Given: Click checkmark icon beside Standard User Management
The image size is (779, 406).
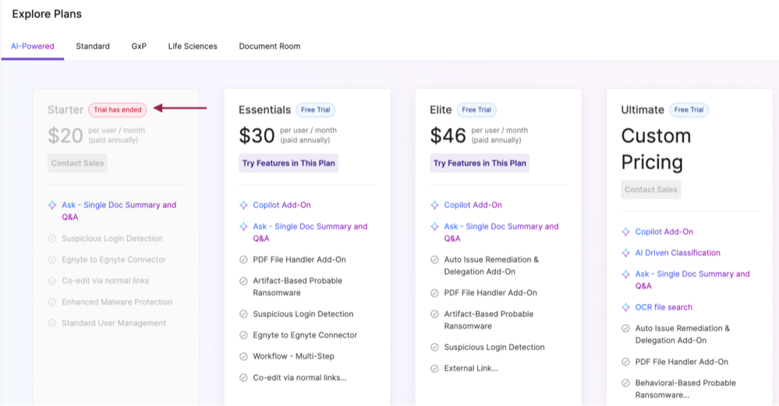Looking at the screenshot, I should coord(52,323).
